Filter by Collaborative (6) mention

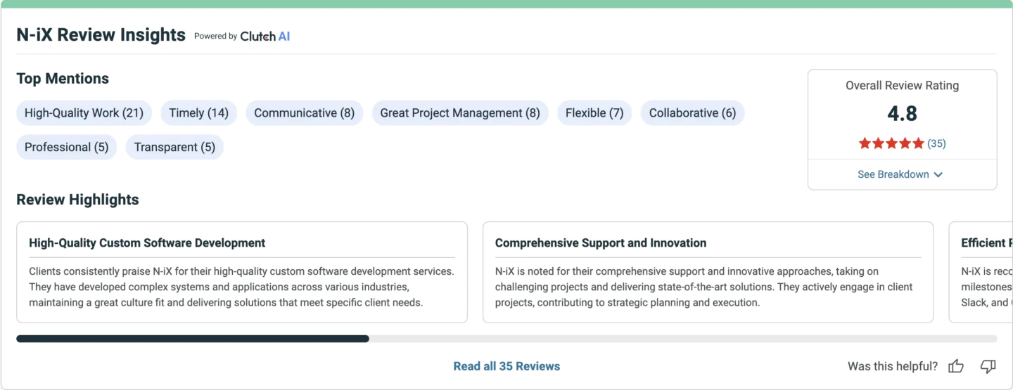coord(692,113)
